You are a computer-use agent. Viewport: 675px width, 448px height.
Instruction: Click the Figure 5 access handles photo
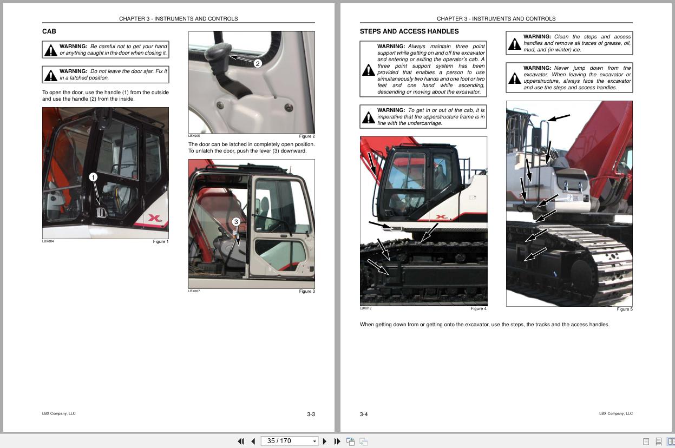tap(569, 203)
